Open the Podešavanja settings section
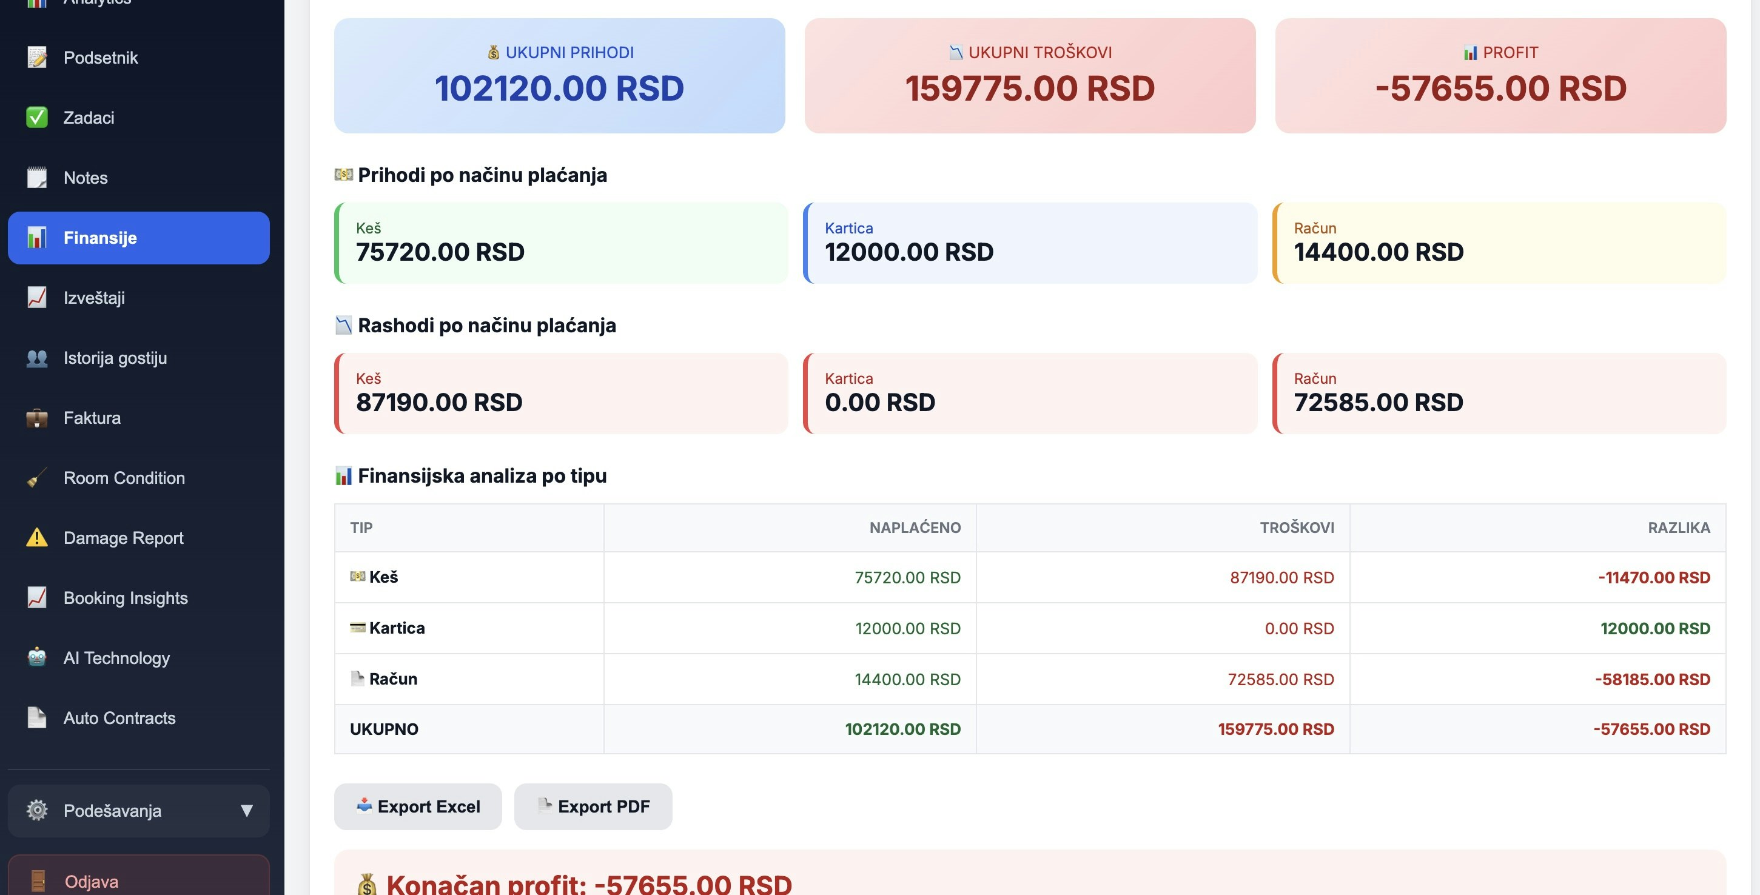Image resolution: width=1760 pixels, height=895 pixels. [113, 811]
